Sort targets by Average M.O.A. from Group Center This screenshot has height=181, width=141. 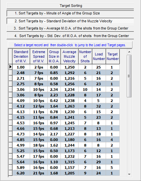point(70,29)
